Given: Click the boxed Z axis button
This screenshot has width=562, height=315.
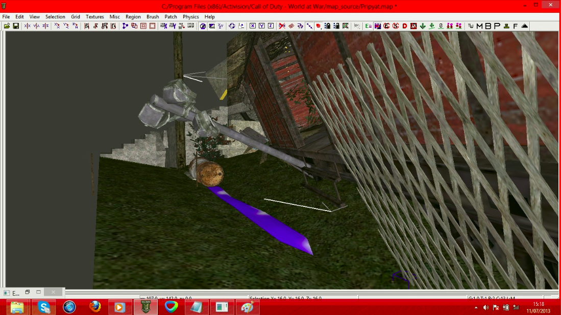Looking at the screenshot, I should point(271,26).
